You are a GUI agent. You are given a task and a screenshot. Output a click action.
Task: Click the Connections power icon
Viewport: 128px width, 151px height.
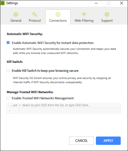click(58, 14)
